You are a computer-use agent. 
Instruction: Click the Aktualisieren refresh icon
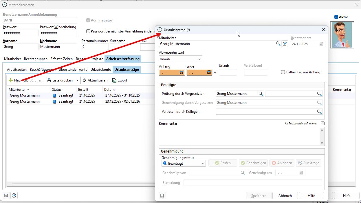click(85, 80)
